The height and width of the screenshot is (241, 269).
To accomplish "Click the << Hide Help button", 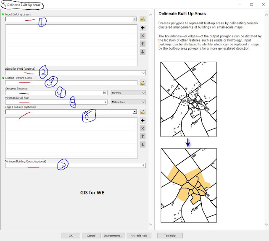I will pos(139,236).
